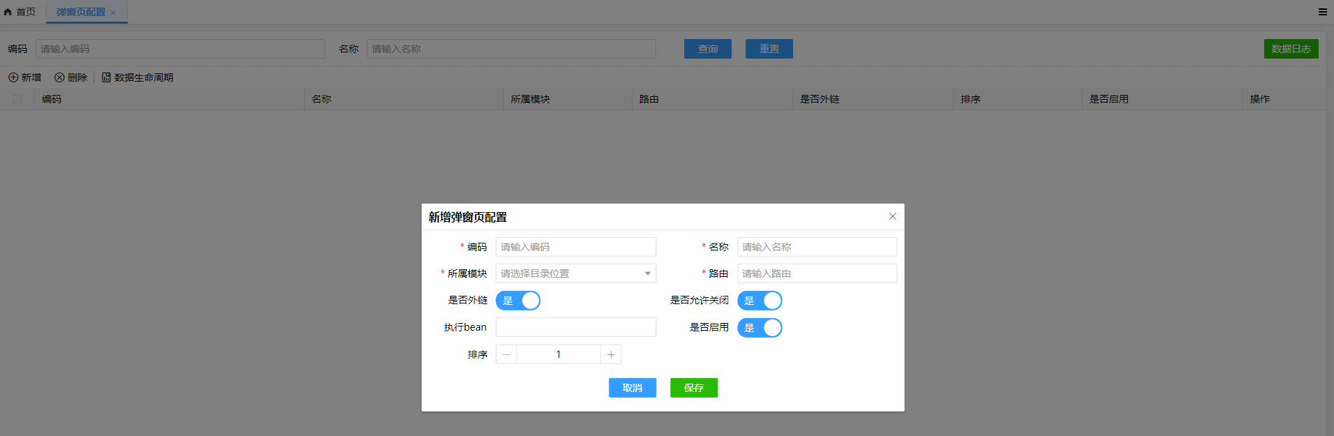Click the home icon beside 首页
This screenshot has height=436, width=1334.
(8, 12)
